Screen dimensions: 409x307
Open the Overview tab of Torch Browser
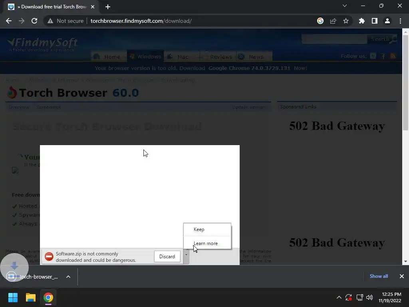pyautogui.click(x=19, y=107)
